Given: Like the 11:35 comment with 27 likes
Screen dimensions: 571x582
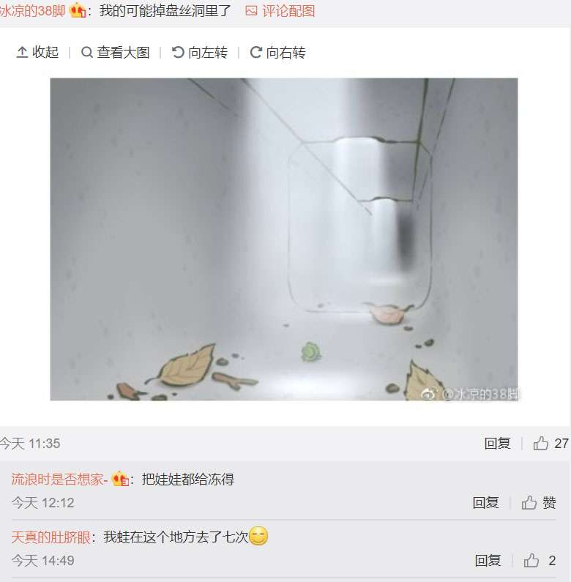Looking at the screenshot, I should (x=551, y=443).
